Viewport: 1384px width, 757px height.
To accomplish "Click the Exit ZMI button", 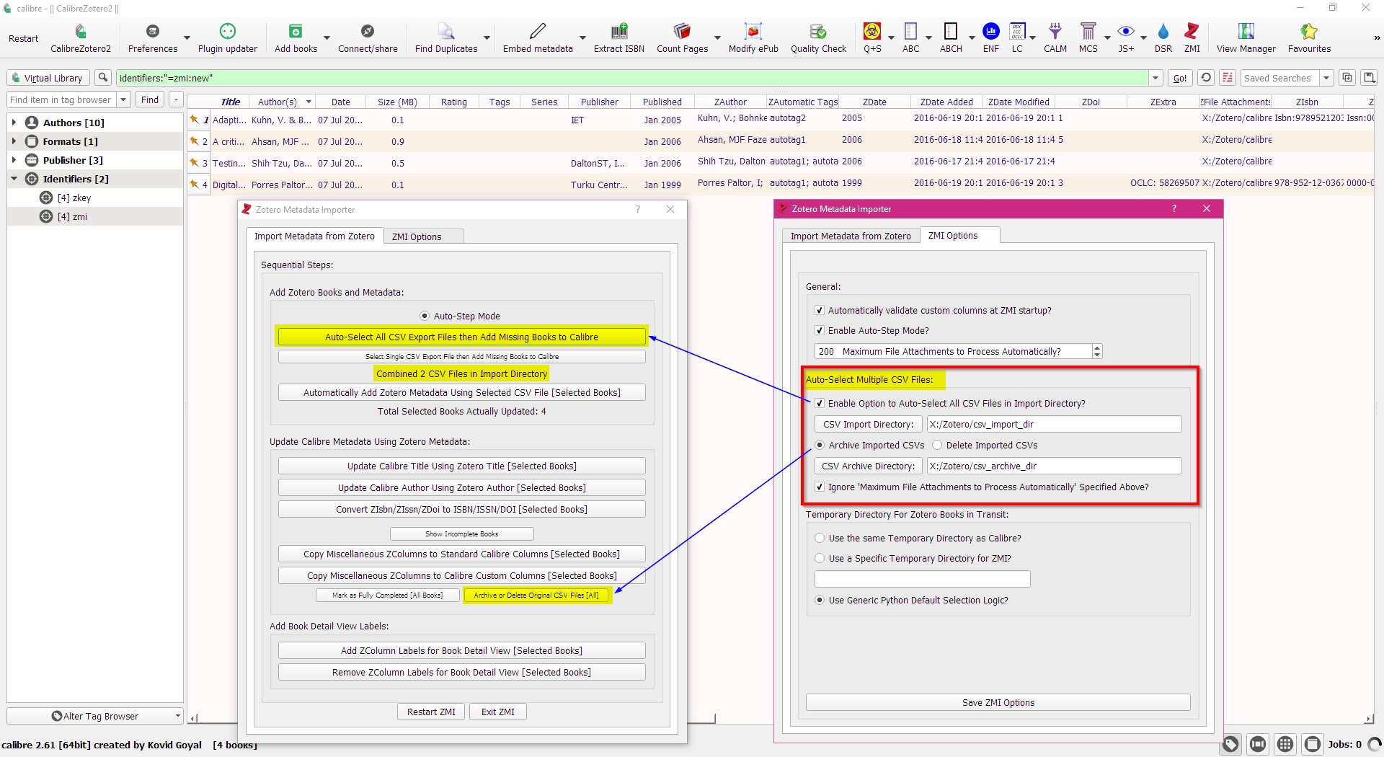I will click(498, 712).
